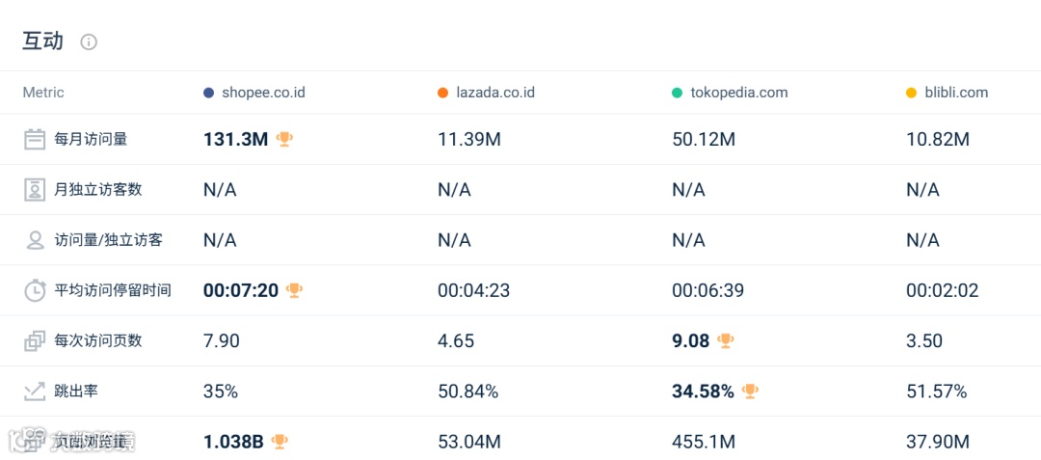
Task: Click the trend arrow icon for 跳出率
Action: point(35,391)
